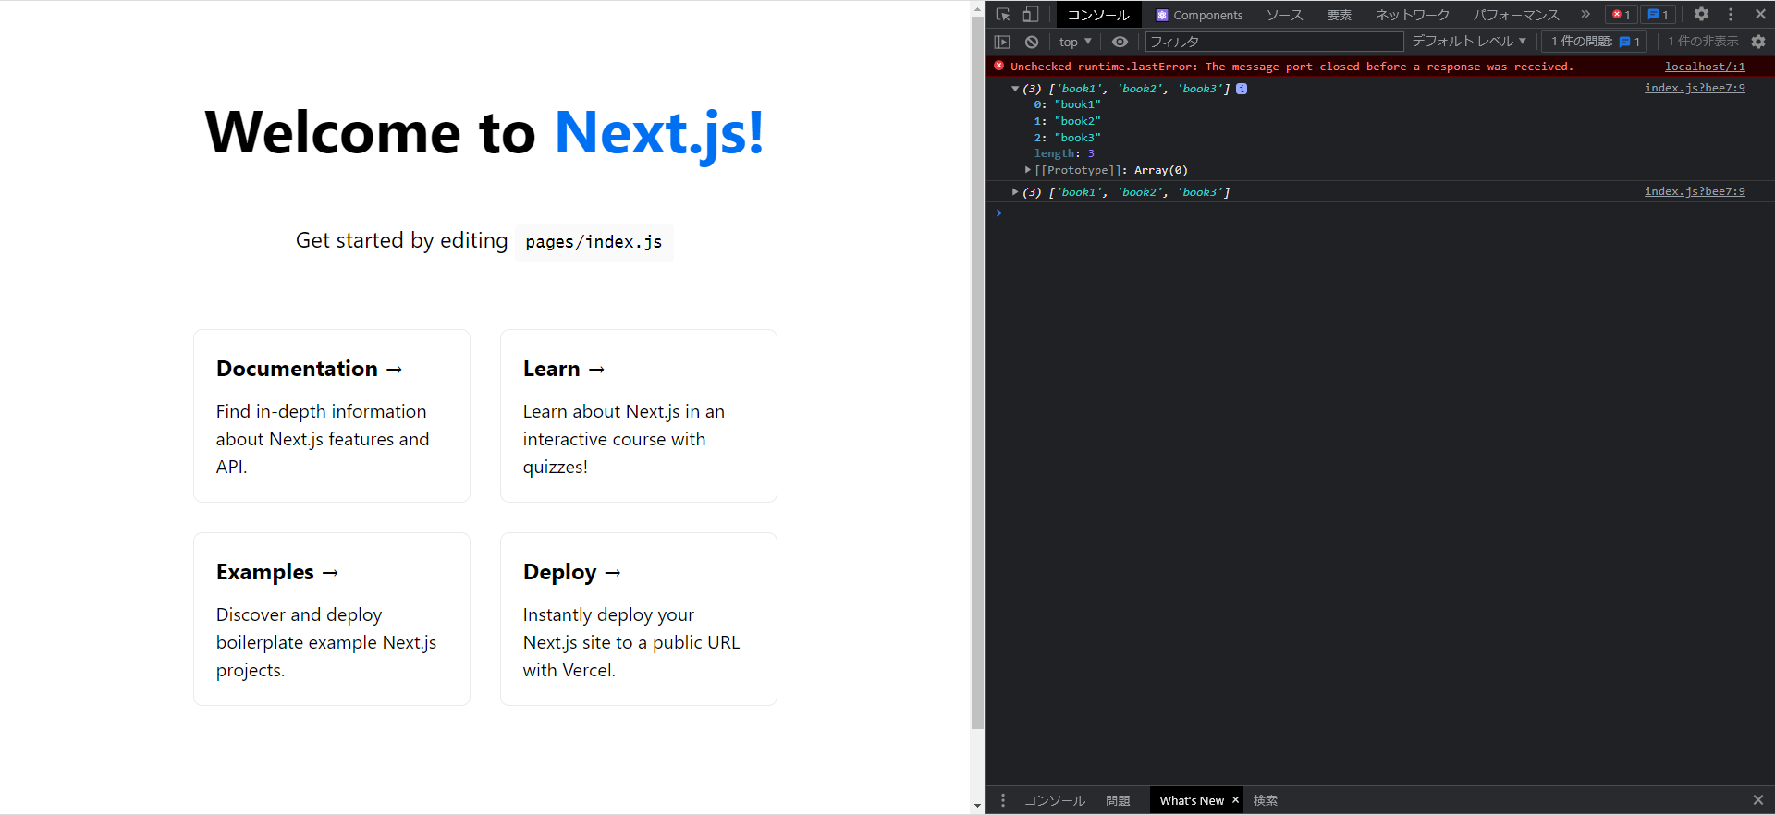Show the console sidebar panel icon
The width and height of the screenshot is (1775, 815).
pyautogui.click(x=1002, y=42)
